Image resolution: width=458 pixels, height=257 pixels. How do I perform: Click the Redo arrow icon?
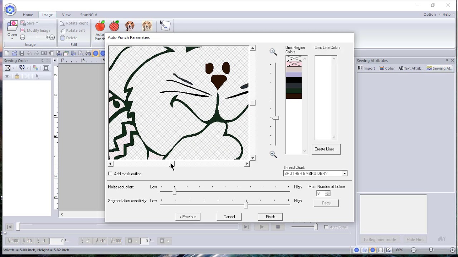pos(36,54)
